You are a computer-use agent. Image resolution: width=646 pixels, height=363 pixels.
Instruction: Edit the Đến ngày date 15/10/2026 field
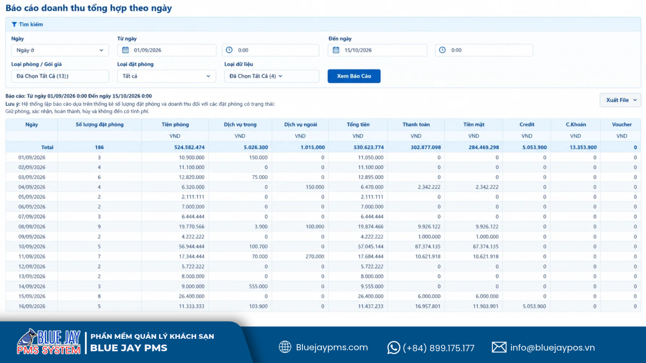coord(378,50)
